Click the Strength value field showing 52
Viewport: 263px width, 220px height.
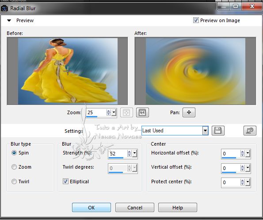pyautogui.click(x=118, y=153)
